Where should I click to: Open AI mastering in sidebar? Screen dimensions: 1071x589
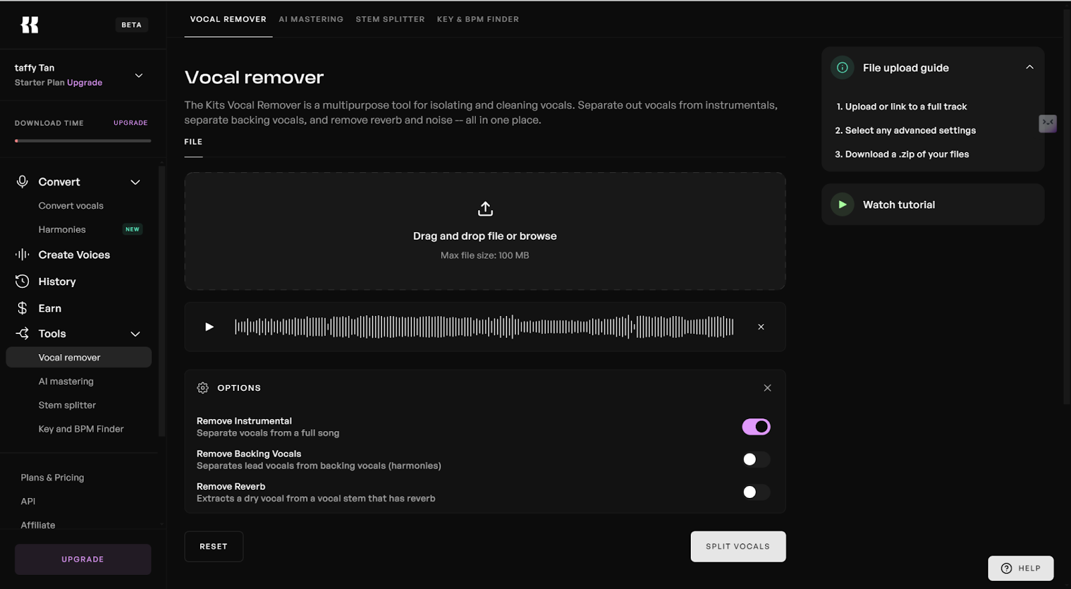coord(66,382)
